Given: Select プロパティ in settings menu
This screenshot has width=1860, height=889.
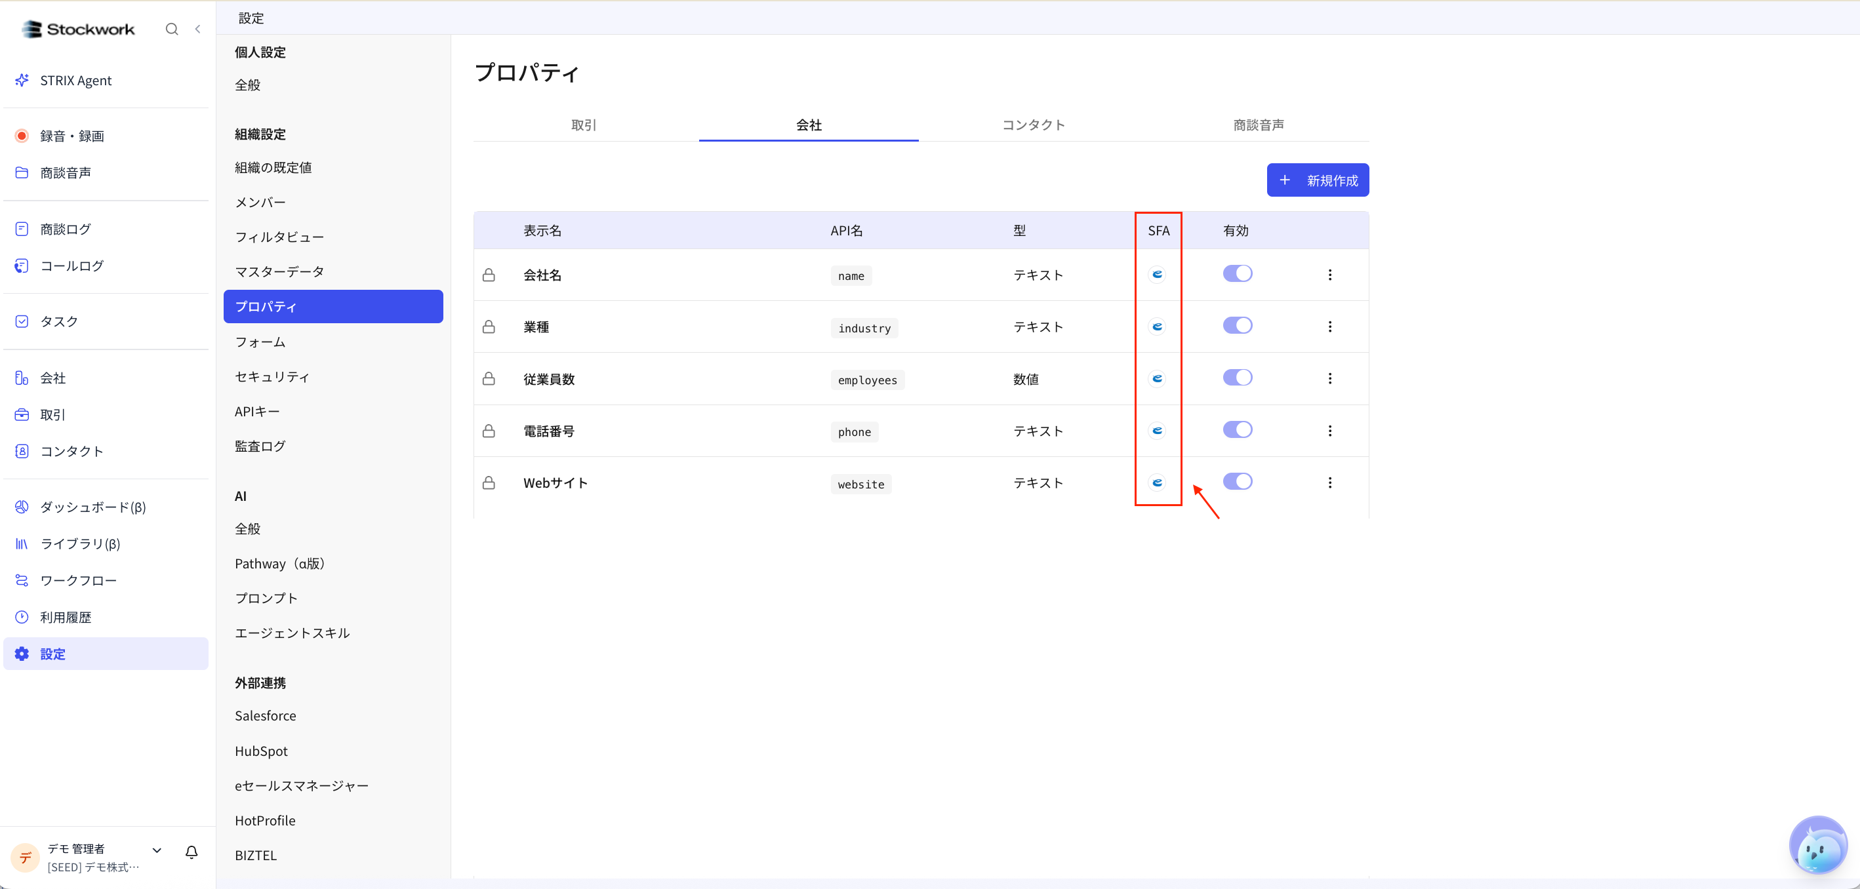Looking at the screenshot, I should tap(334, 307).
